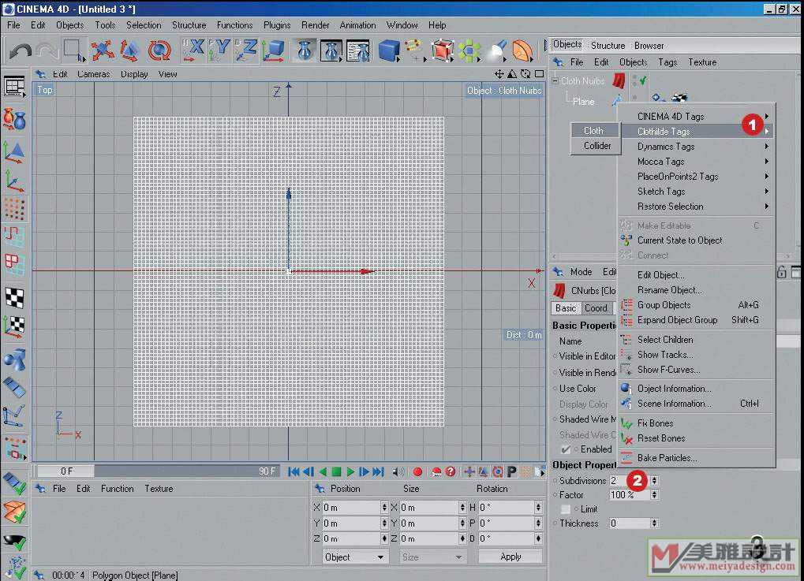The width and height of the screenshot is (804, 581).
Task: Click the viewport move camera icon
Action: point(499,74)
